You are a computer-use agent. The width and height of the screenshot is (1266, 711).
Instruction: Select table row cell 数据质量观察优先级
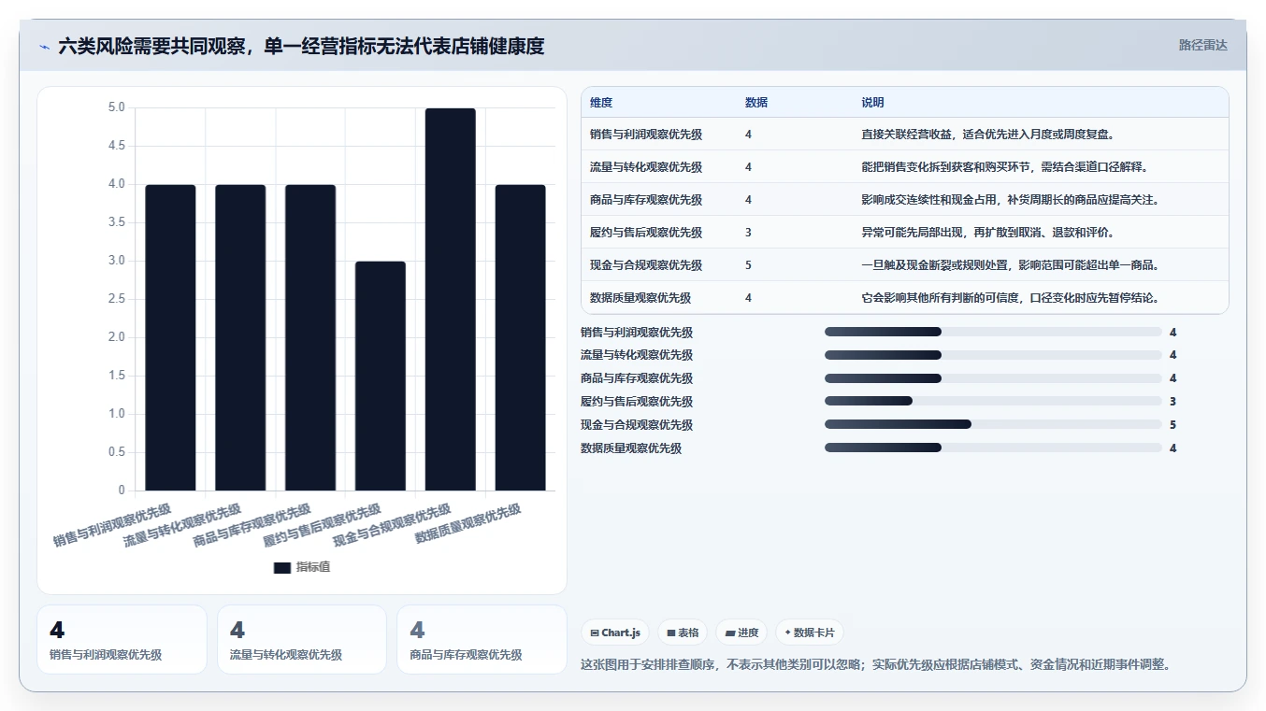point(640,298)
